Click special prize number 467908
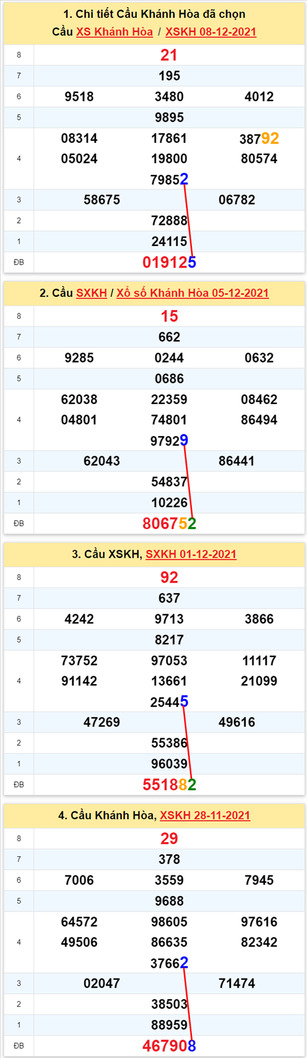 169,1046
